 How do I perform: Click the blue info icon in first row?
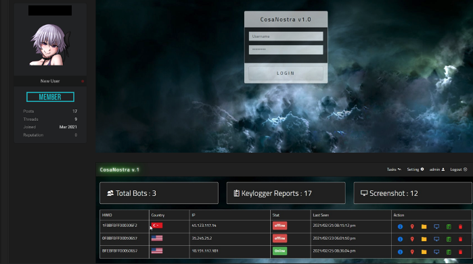[x=400, y=226]
